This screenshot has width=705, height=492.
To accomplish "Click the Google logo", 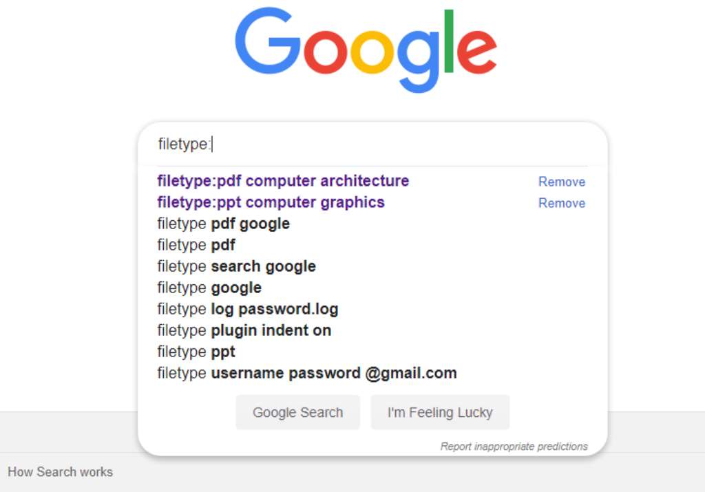I will point(366,48).
